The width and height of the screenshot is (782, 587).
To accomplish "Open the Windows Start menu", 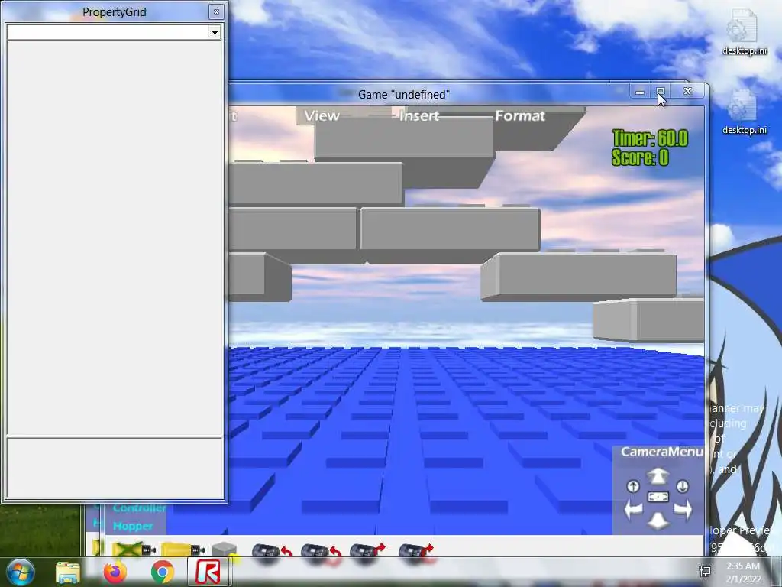I will [21, 572].
